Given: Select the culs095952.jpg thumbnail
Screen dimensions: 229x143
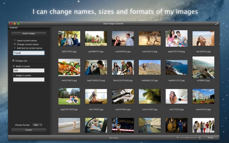Looking at the screenshot, I should pos(123,39).
